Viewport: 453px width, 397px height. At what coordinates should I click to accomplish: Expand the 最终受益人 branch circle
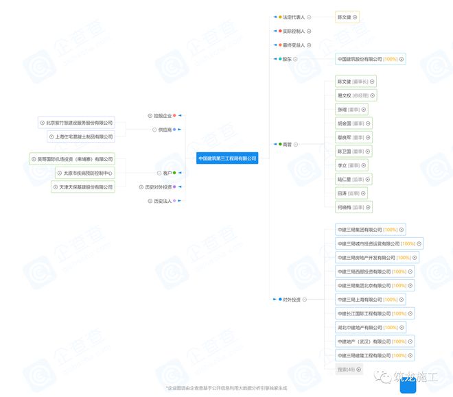(309, 45)
